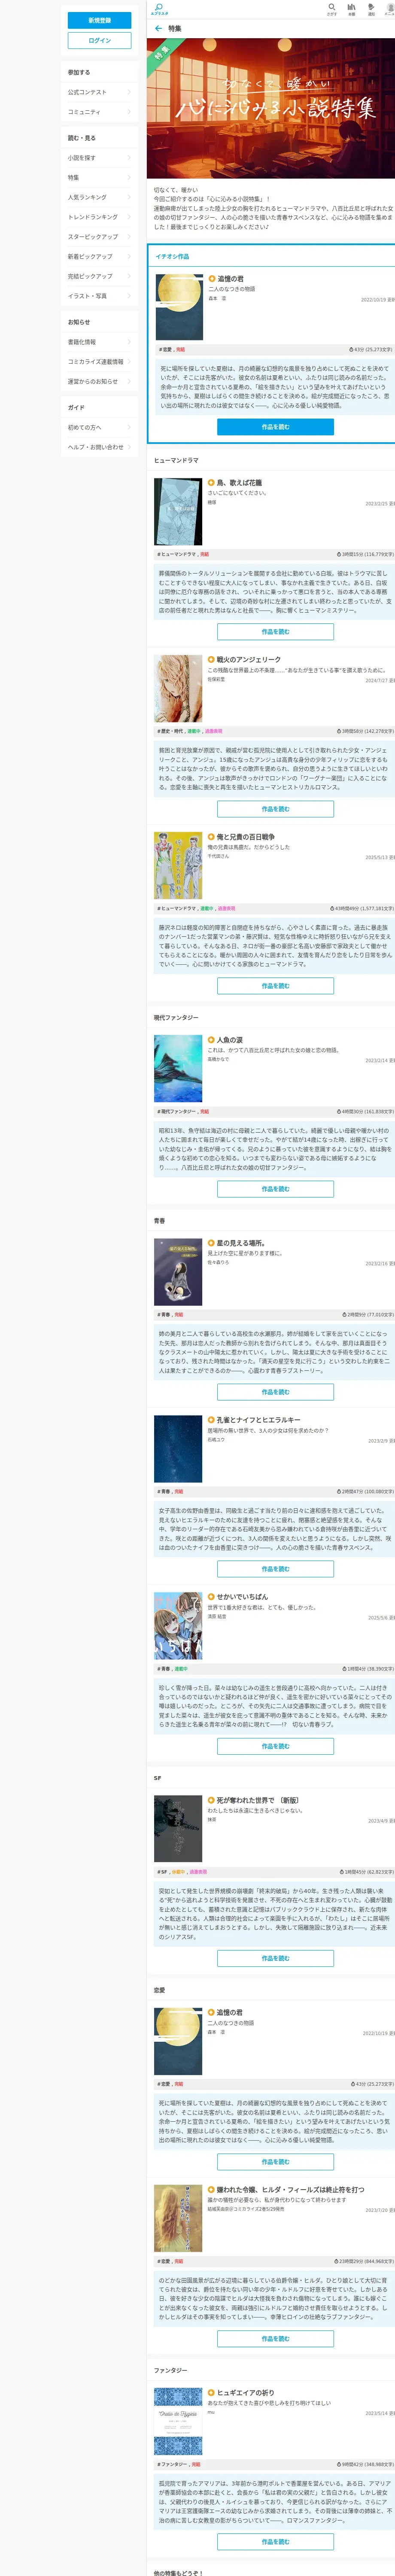Open the 心に沁みる小説特集 banner image
This screenshot has height=2576, width=395.
[271, 108]
